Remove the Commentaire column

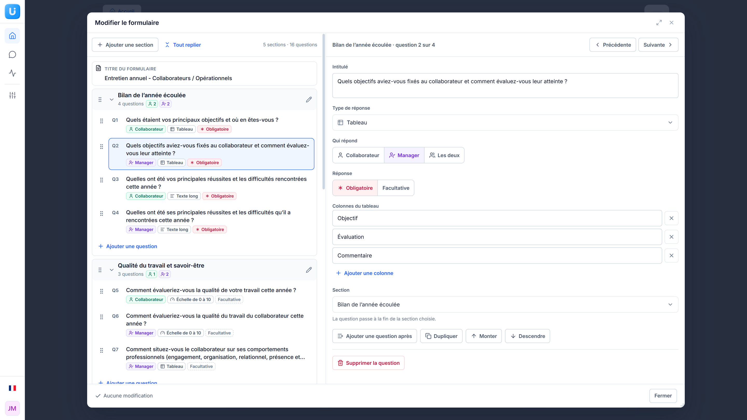click(671, 256)
